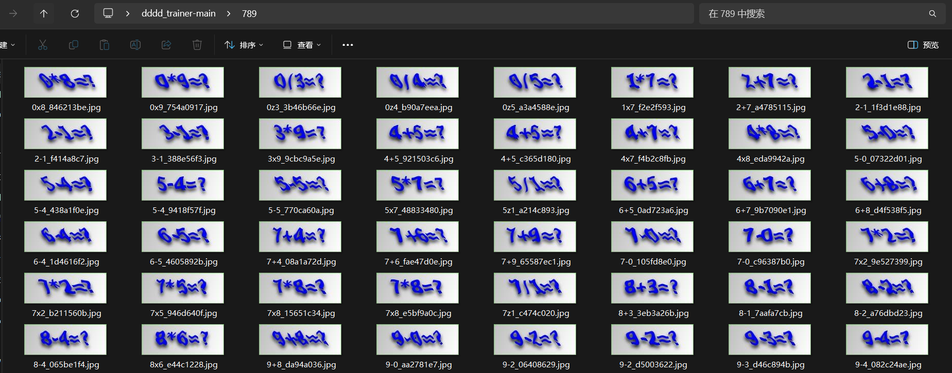Select thumbnail of 0x9_754a0917.jpg
The height and width of the screenshot is (373, 952).
[x=183, y=82]
